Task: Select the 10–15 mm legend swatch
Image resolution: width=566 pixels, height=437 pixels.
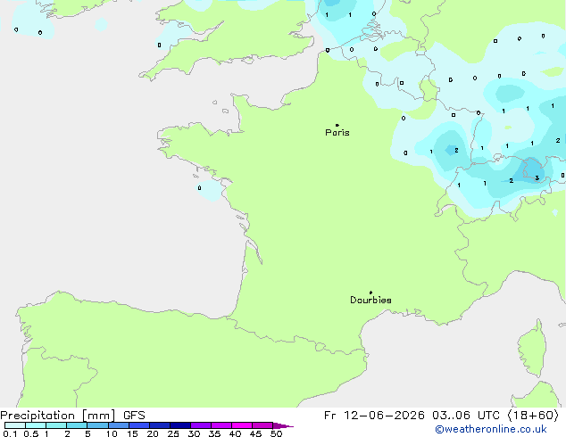Action: pyautogui.click(x=119, y=425)
